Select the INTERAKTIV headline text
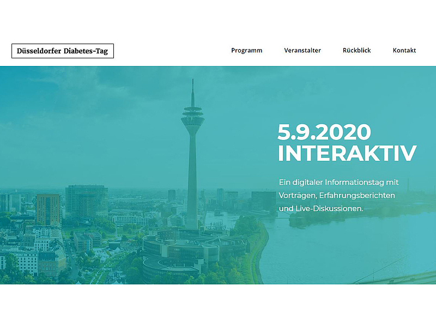Viewport: 436px width, 327px height. tap(347, 154)
